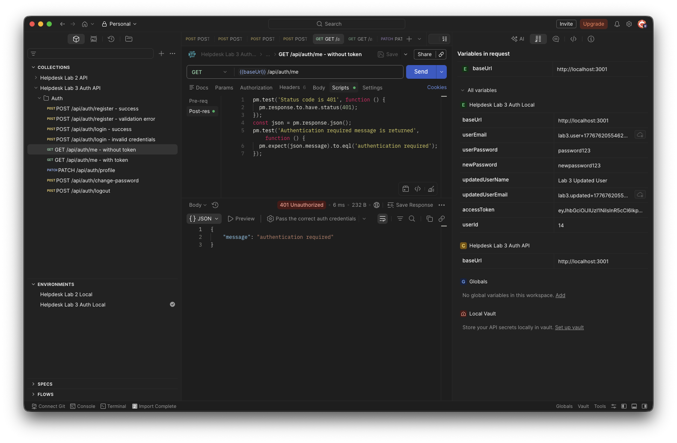Click the filter response icon
This screenshot has width=677, height=443.
(x=400, y=219)
